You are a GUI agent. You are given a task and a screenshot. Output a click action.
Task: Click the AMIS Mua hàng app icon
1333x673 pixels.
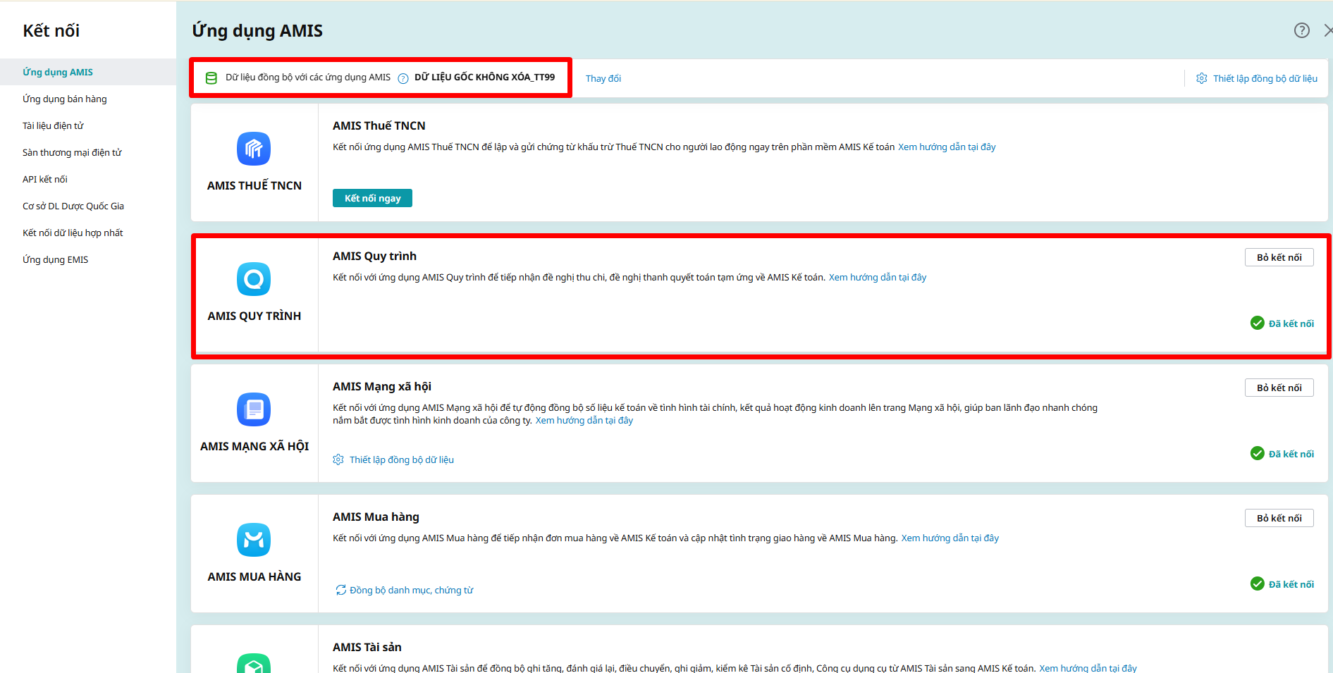point(254,540)
